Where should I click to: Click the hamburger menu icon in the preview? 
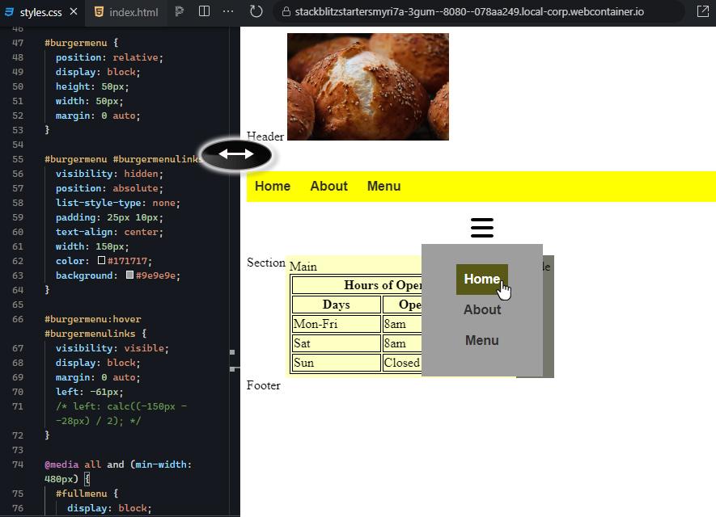[x=481, y=228]
